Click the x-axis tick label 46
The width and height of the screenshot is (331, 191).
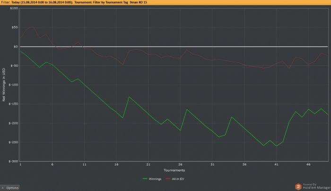point(308,164)
